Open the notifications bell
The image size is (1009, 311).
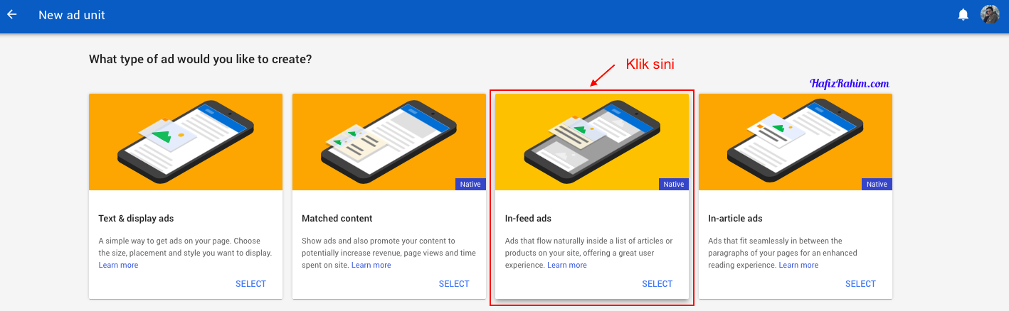963,15
